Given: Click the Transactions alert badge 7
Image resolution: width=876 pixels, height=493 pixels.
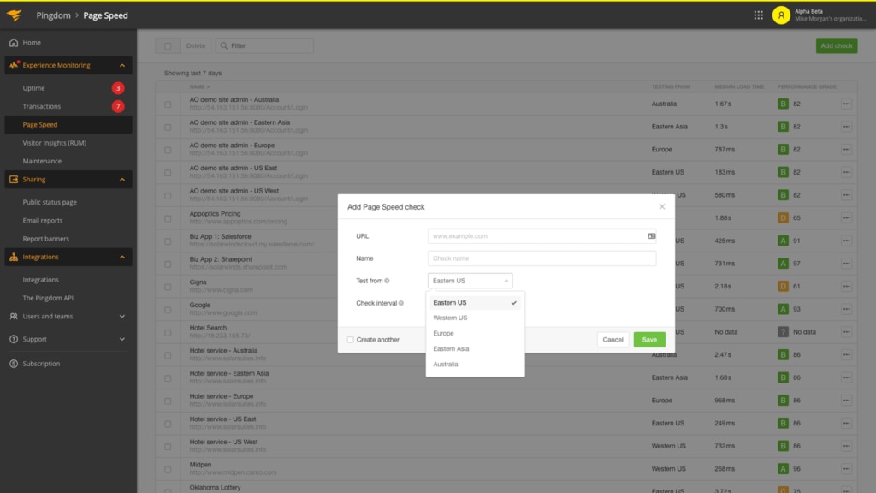Looking at the screenshot, I should click(x=118, y=106).
